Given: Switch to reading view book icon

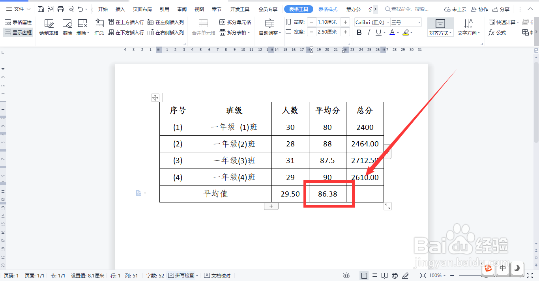Looking at the screenshot, I should click(x=385, y=275).
